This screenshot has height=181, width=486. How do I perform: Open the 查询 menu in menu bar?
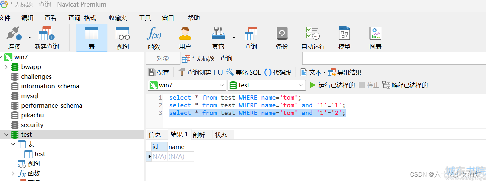tap(74, 18)
